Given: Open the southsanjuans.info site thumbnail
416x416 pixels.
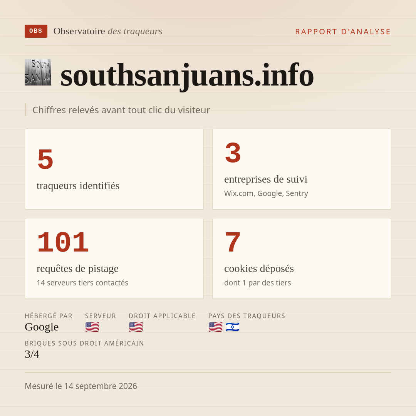Looking at the screenshot, I should coord(38,72).
